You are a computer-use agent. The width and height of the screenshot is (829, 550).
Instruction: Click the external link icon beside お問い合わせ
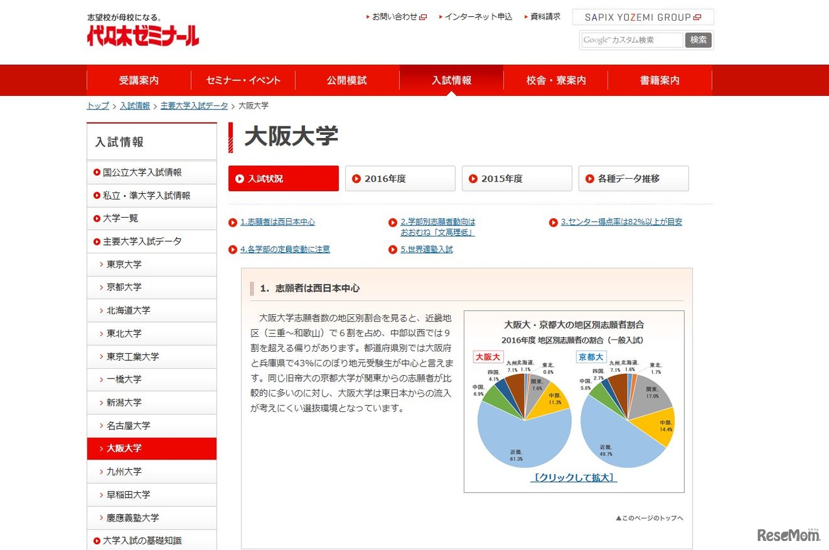tap(424, 17)
